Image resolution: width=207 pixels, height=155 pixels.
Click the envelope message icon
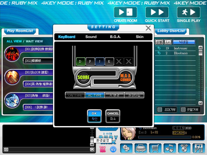126,148
